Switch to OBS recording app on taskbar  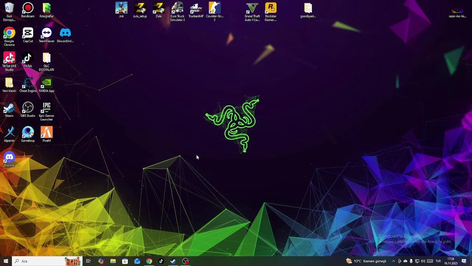(185, 261)
